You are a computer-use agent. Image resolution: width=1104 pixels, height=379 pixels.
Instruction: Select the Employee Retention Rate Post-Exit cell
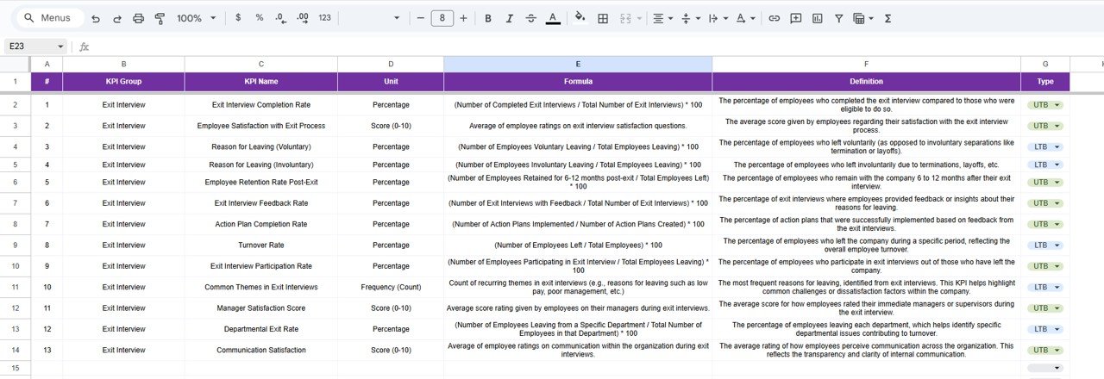[x=261, y=183]
